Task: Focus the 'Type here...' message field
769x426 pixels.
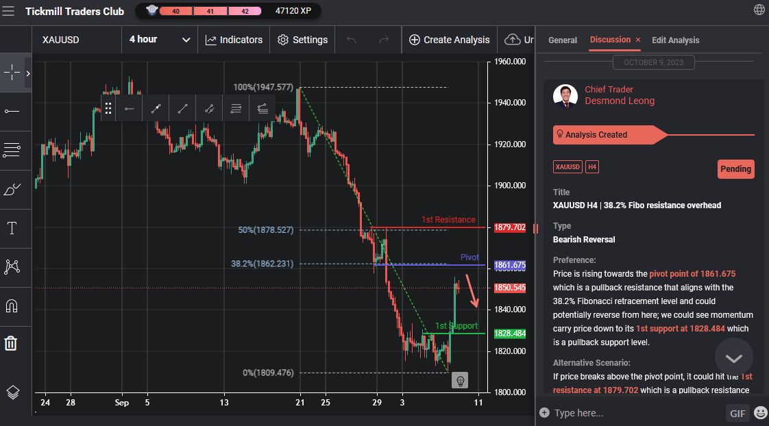Action: 637,413
